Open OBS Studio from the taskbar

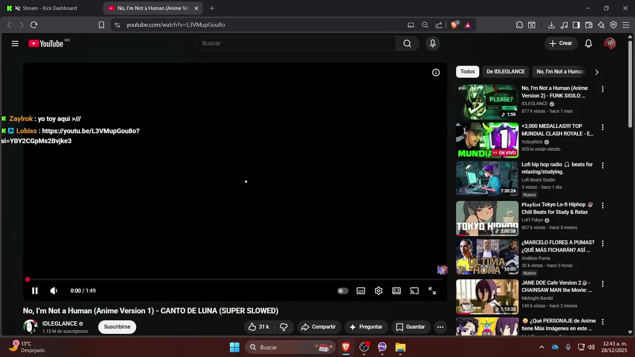tap(365, 347)
